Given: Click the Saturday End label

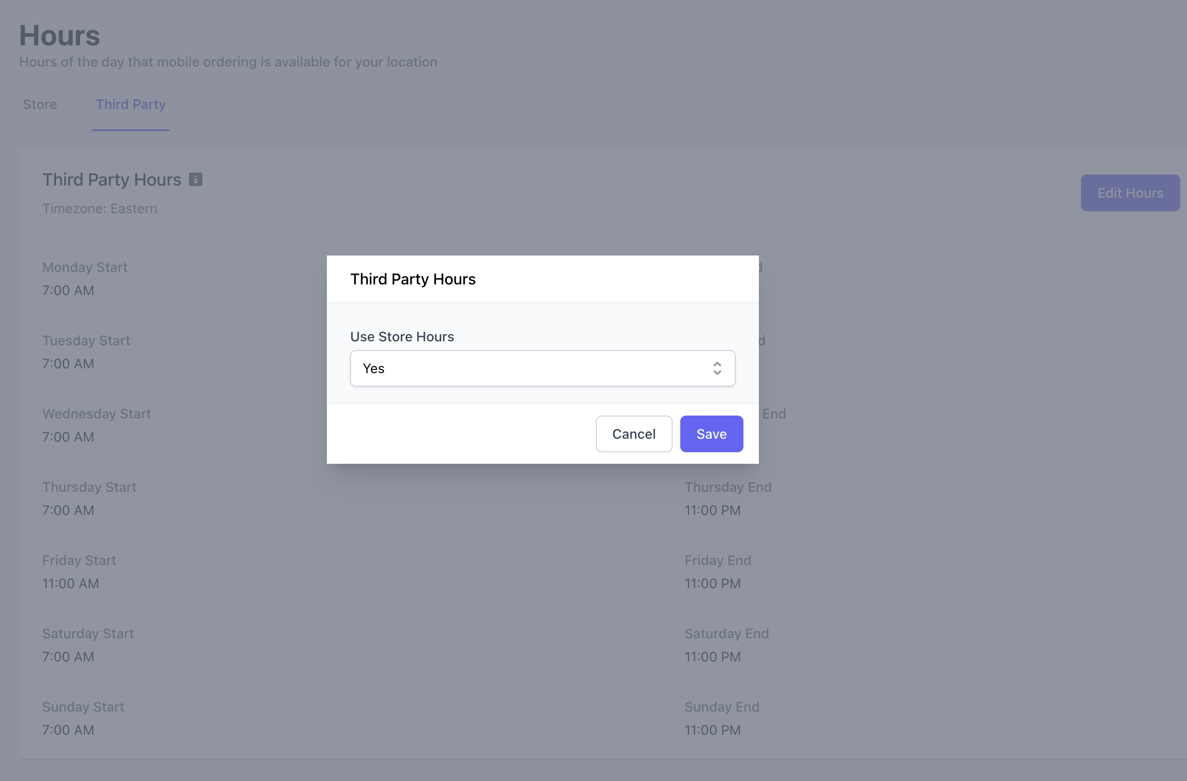Looking at the screenshot, I should tap(727, 634).
